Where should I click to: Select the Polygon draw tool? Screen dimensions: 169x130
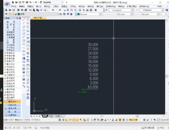(x=24, y=30)
